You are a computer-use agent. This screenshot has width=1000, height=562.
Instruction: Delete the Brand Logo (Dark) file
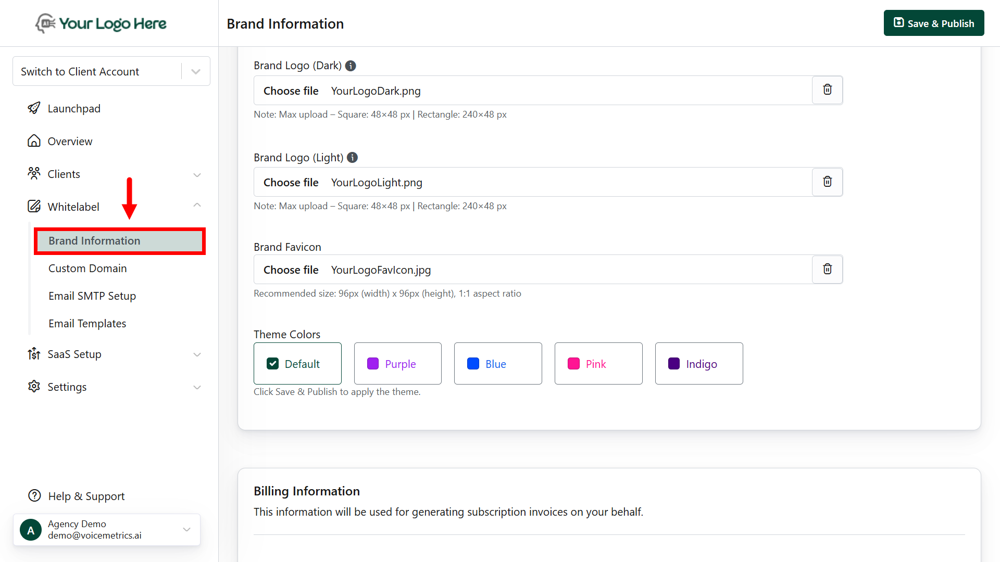coord(827,90)
